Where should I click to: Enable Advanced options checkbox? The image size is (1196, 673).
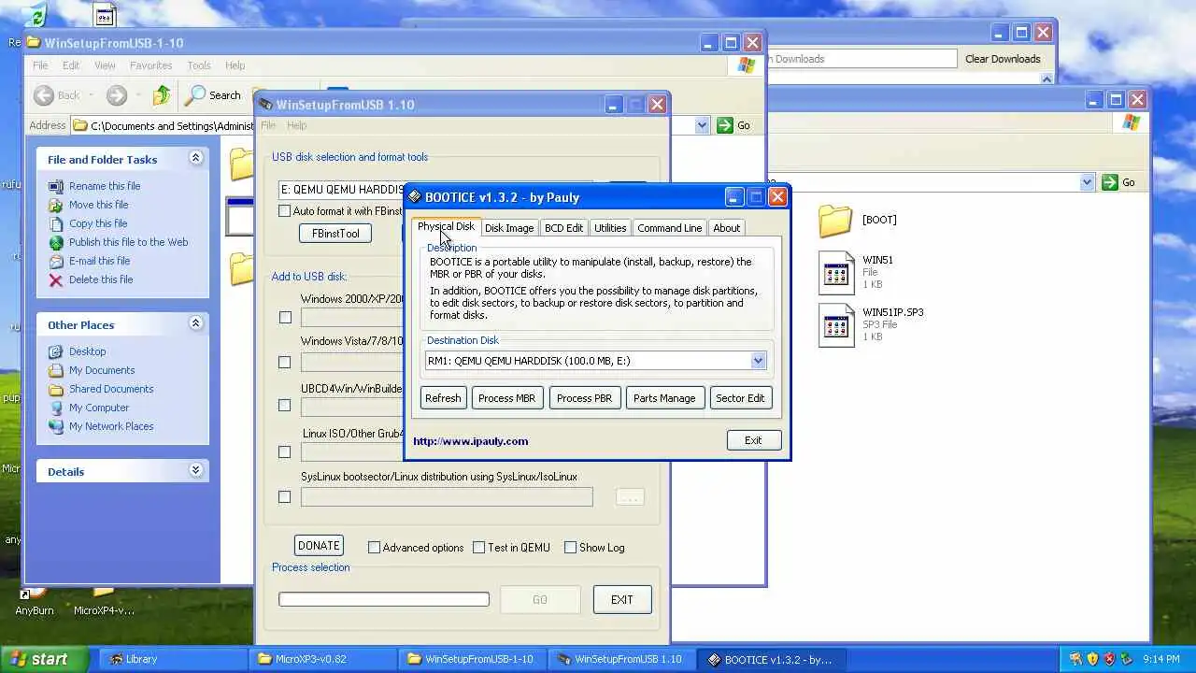click(374, 548)
